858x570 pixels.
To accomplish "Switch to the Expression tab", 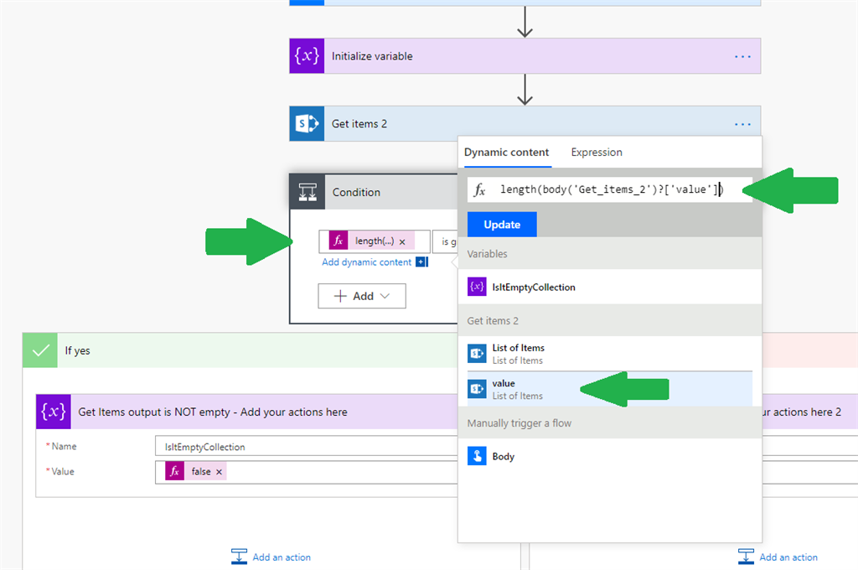I will tap(597, 153).
